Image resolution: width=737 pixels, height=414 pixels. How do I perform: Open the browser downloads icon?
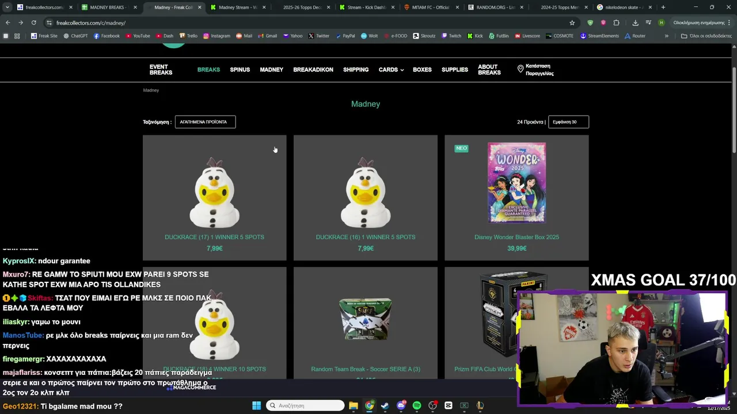pos(635,22)
